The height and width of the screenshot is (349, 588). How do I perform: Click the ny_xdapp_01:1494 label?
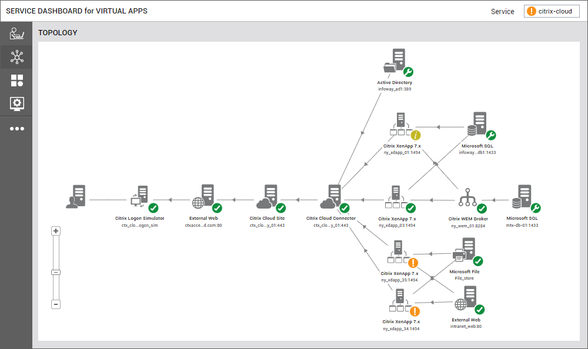pyautogui.click(x=402, y=153)
